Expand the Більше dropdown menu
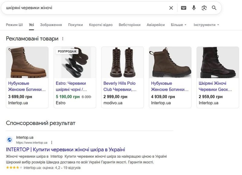 (x=178, y=25)
